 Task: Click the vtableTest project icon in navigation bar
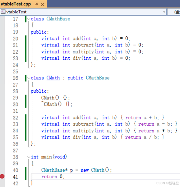3,12
